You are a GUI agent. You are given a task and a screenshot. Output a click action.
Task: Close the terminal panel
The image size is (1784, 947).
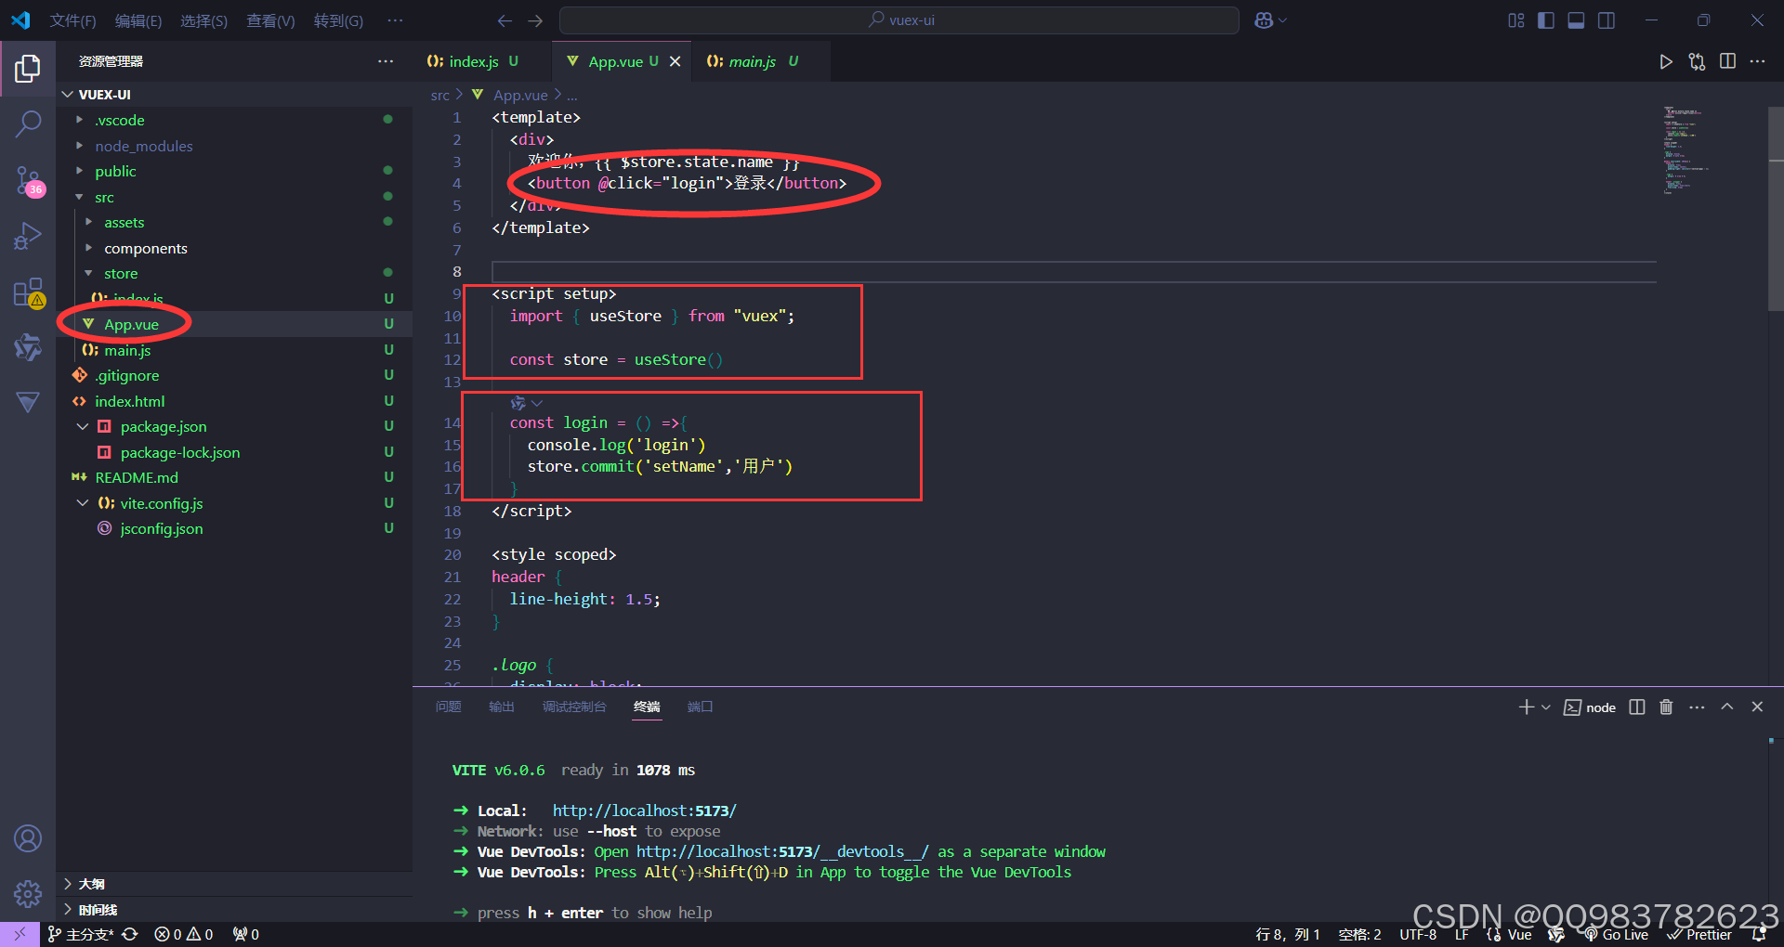coord(1757,707)
